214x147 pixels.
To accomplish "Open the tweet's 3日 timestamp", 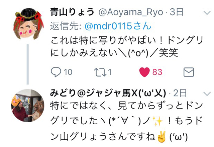I will pos(176,12).
